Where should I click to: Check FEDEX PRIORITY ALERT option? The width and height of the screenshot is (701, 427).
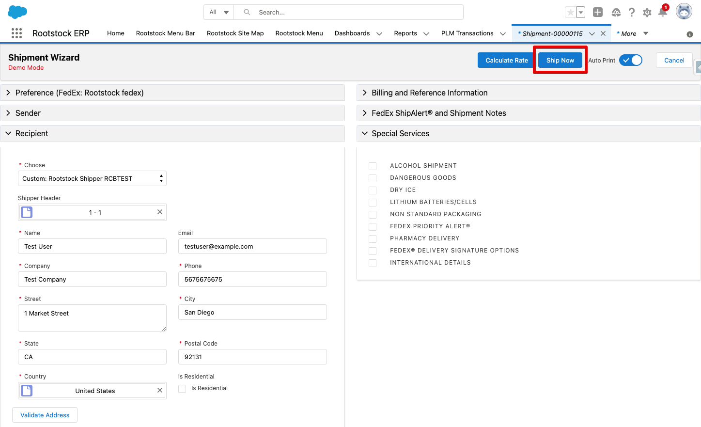(x=373, y=227)
